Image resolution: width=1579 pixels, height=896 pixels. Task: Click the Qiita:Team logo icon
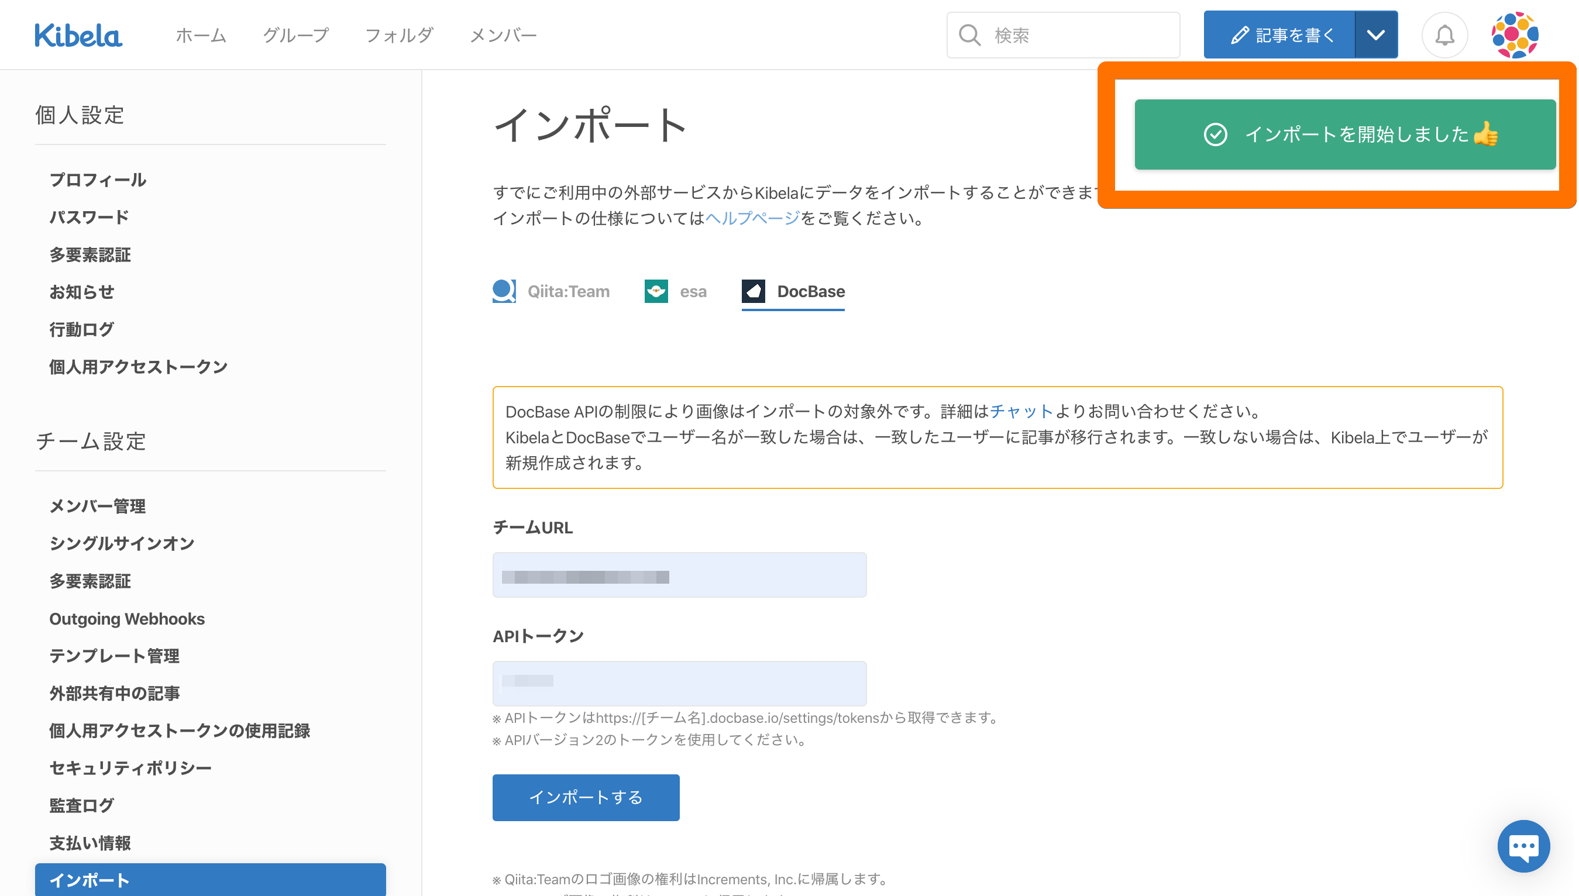click(504, 291)
